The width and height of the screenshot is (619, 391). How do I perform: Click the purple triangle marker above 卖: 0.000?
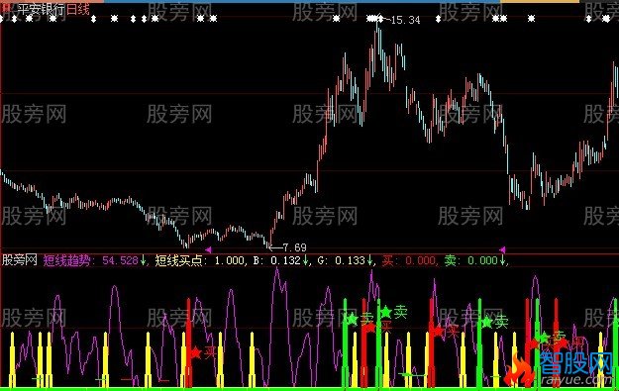pos(502,249)
